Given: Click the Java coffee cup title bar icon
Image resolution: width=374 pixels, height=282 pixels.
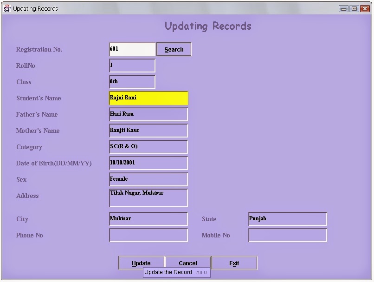Looking at the screenshot, I should click(6, 8).
